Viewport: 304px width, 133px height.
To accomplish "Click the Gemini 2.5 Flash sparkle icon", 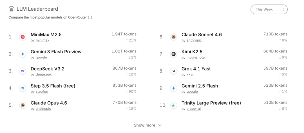I will (x=174, y=88).
